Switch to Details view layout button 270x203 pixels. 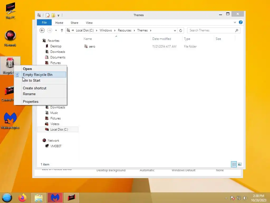coord(234,164)
